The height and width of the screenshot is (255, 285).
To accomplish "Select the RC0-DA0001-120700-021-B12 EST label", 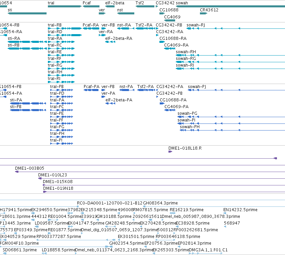I will coord(110,203).
